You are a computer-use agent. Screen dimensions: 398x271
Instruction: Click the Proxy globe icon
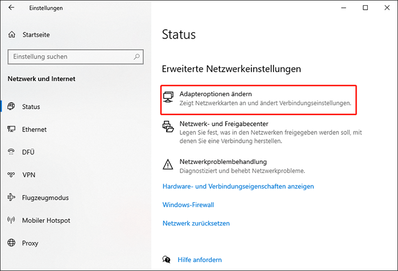tap(11, 243)
